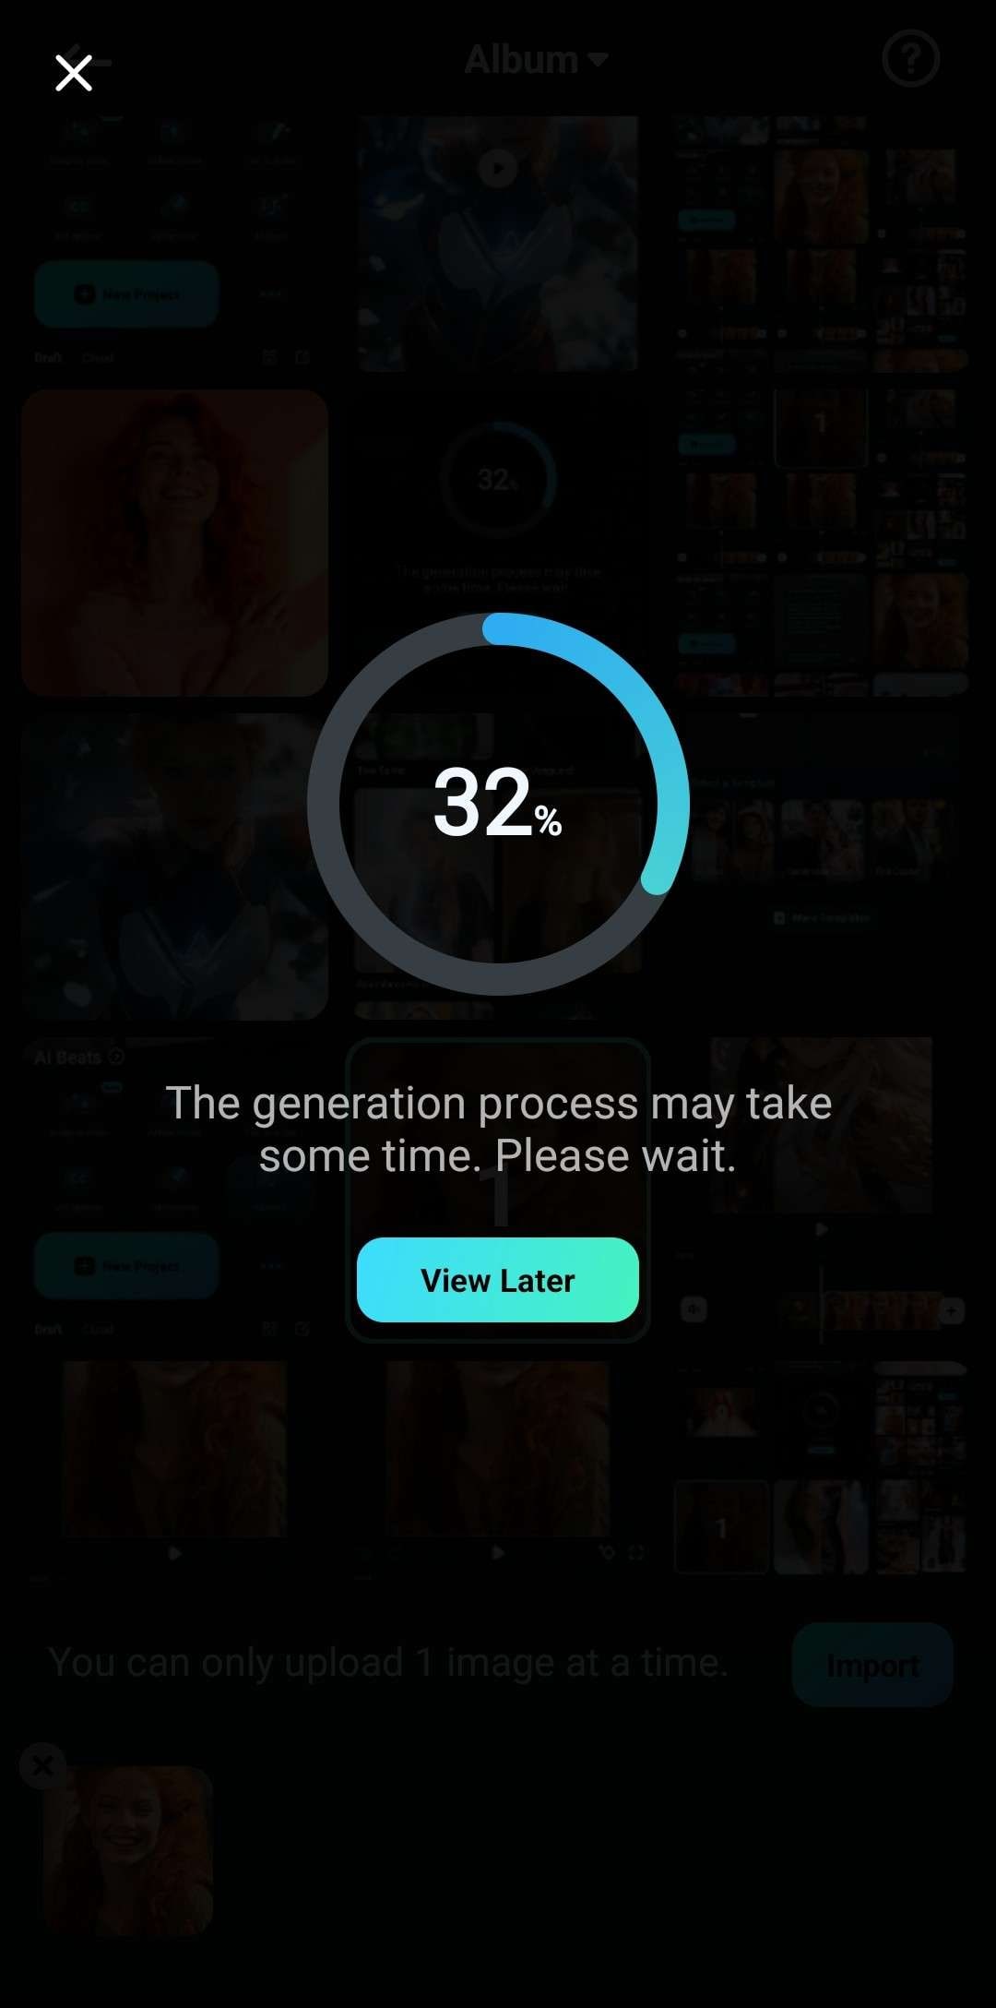
Task: Select the top-right editor screenshots thumbnail
Action: (x=821, y=244)
